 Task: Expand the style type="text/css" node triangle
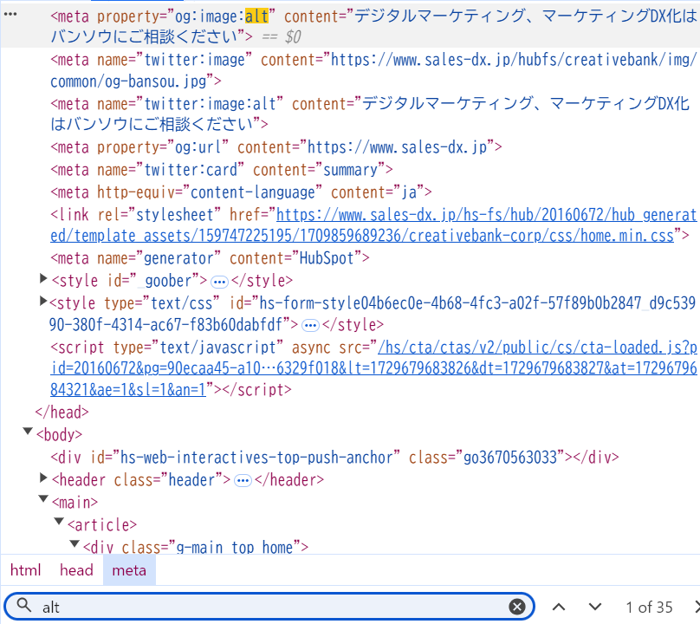point(43,302)
